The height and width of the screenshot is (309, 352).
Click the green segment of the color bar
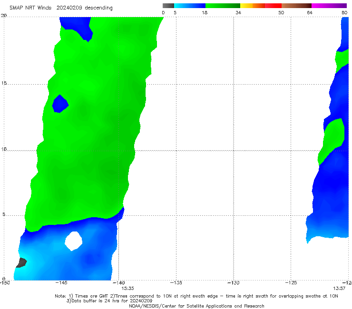[x=223, y=6]
